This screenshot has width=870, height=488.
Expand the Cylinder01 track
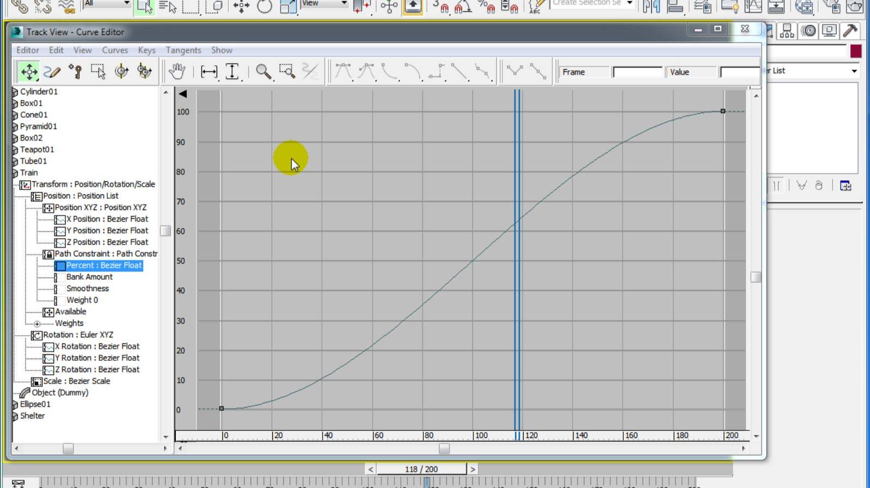[15, 92]
